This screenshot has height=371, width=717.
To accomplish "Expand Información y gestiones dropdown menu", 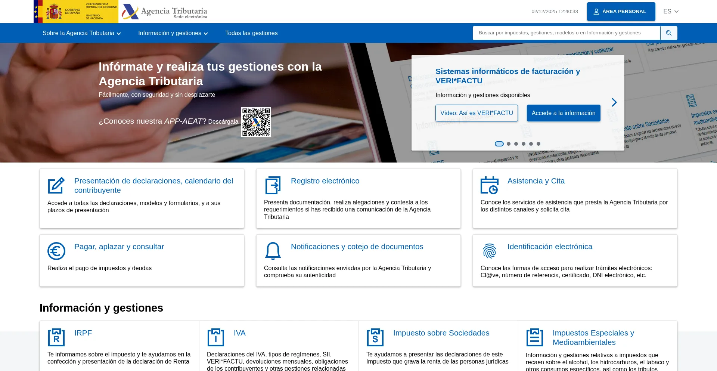I will [173, 33].
